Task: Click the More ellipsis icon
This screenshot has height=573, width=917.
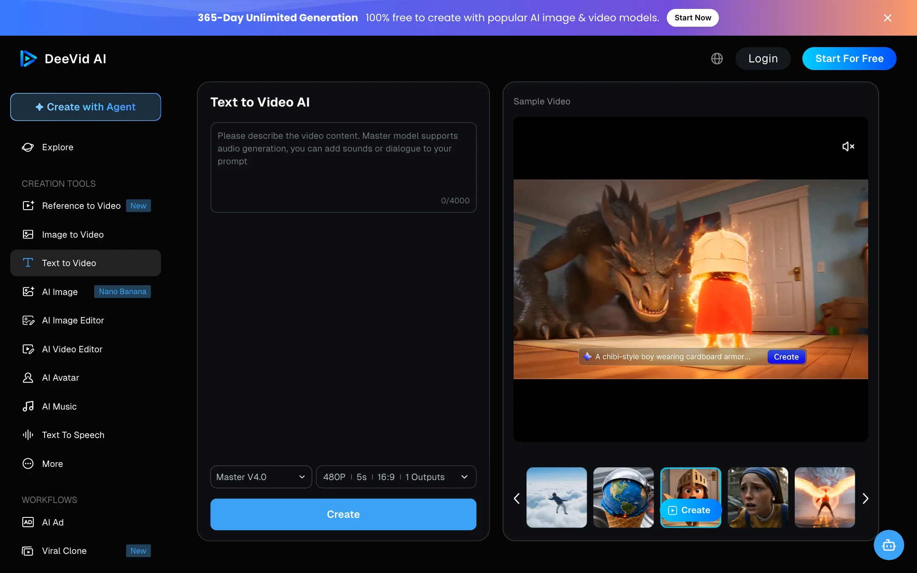Action: pos(28,463)
